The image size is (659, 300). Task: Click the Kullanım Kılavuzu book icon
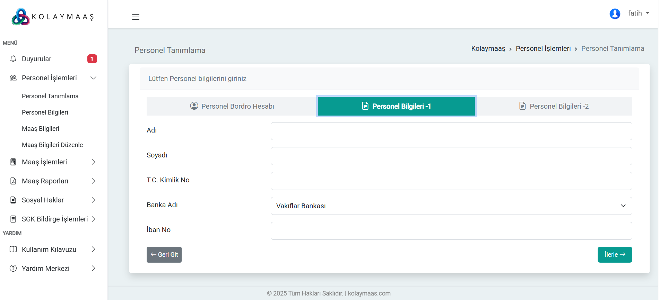(13, 249)
